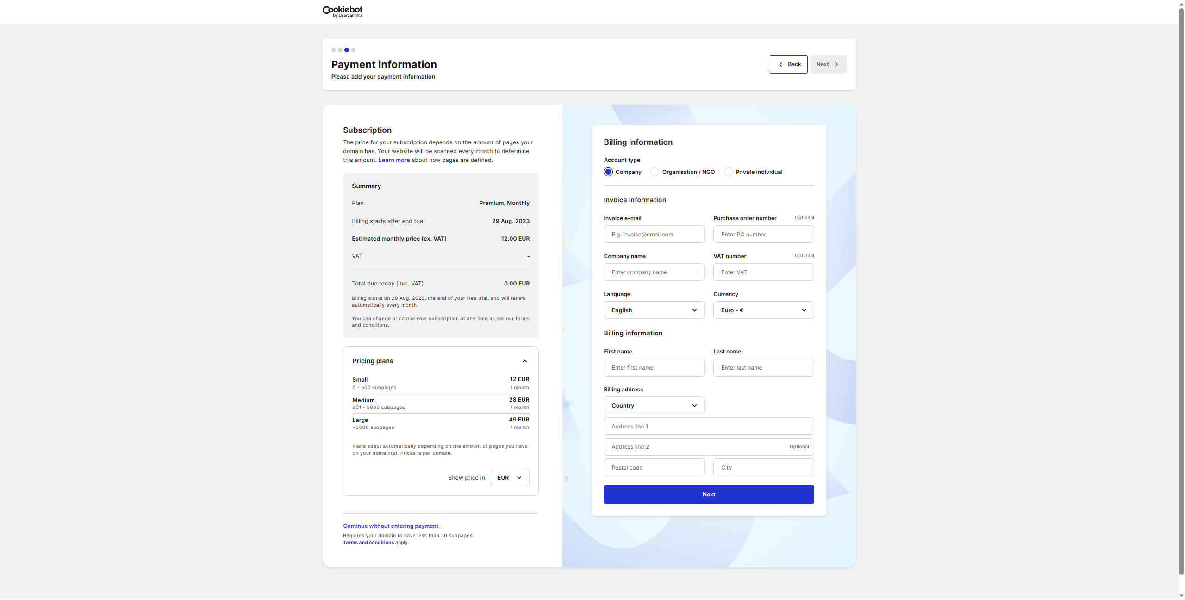Click the second step progress dot

pos(340,50)
